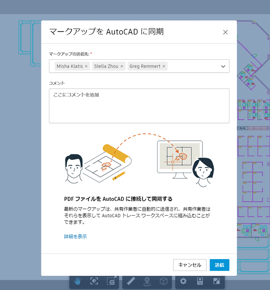Screen dimensions: 270x290
Task: Select the Pan hand tool
Action: click(77, 281)
